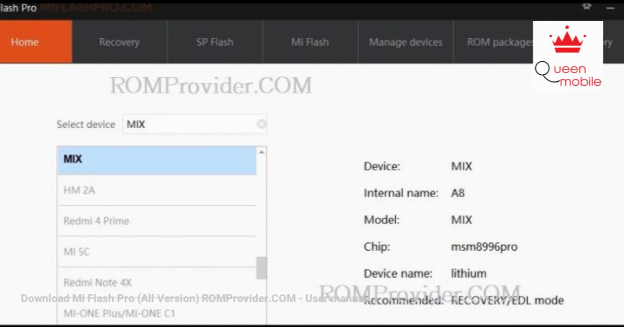Minimize the Mi Flash Pro window

pos(610,7)
